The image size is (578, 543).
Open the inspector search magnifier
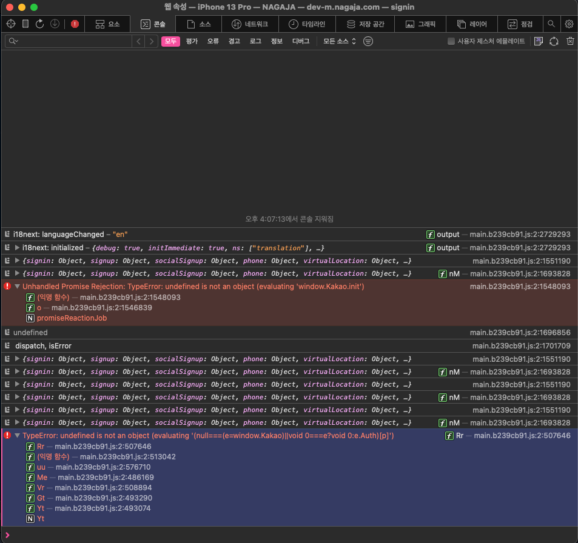[551, 24]
